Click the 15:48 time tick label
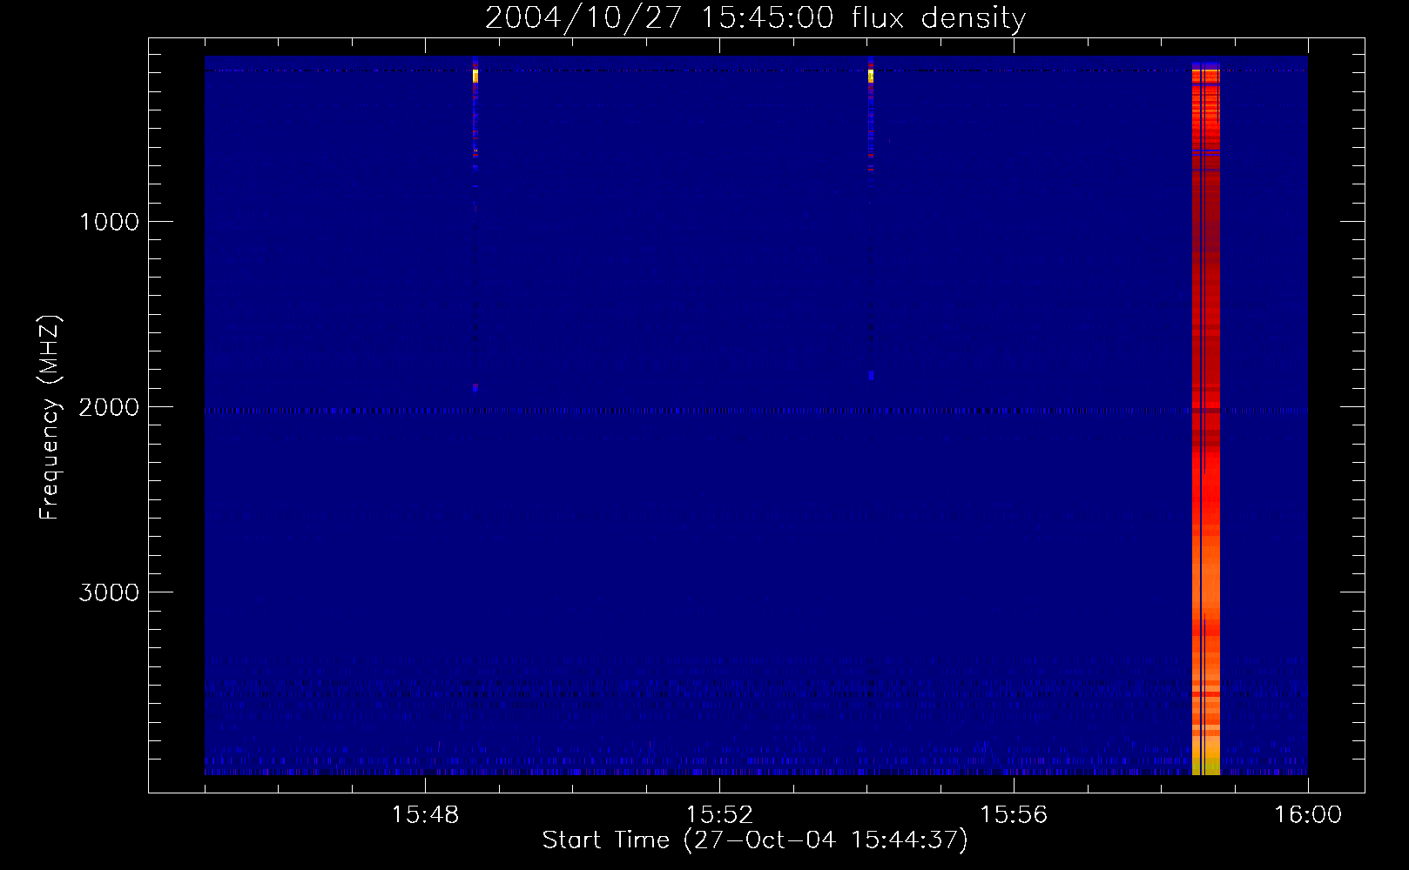1409x870 pixels. click(x=425, y=815)
